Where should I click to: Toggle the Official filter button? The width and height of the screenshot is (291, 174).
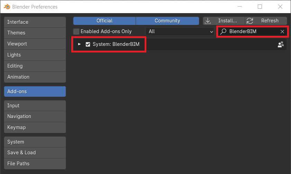pyautogui.click(x=104, y=21)
